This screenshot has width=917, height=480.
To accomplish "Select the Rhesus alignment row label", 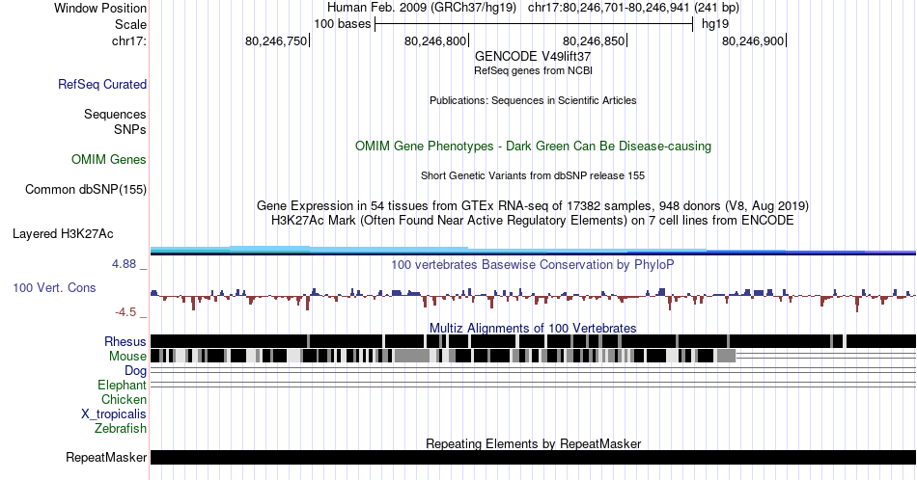I will [125, 341].
